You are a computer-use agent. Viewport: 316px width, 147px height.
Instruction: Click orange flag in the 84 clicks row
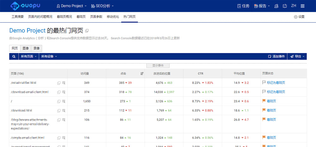point(264,137)
